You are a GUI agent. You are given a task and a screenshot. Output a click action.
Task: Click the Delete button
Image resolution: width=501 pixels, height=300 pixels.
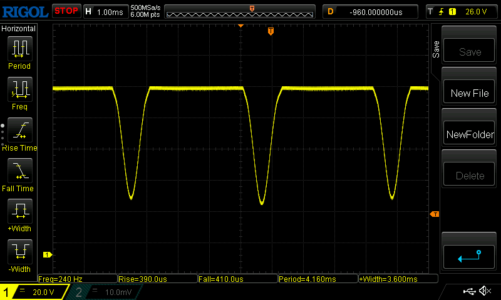(x=468, y=174)
